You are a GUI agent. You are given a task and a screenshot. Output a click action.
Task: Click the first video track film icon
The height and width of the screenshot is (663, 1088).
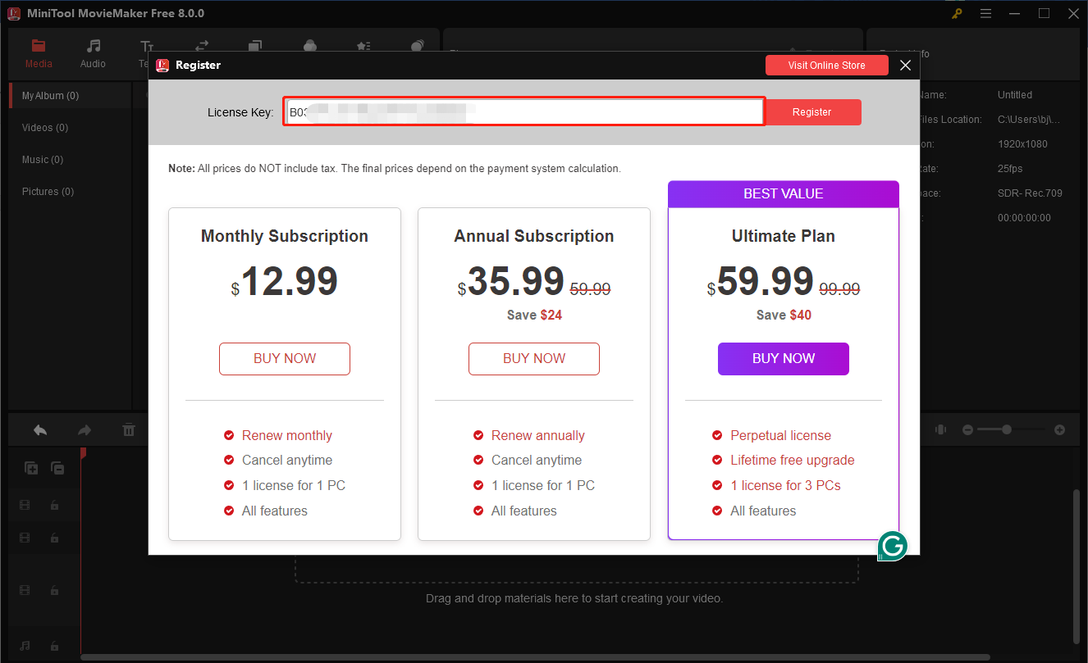[25, 506]
